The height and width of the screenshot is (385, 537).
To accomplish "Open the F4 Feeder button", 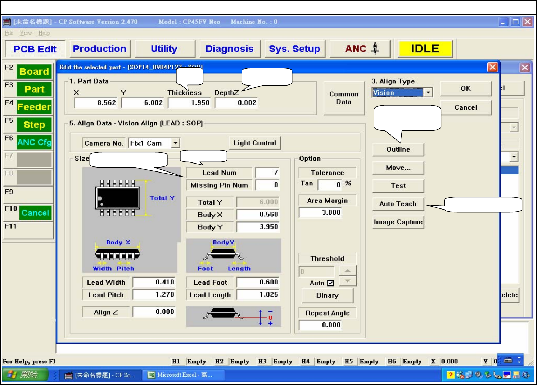I will click(34, 106).
